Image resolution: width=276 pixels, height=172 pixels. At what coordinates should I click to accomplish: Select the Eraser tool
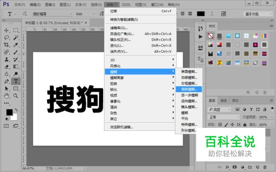point(6,67)
